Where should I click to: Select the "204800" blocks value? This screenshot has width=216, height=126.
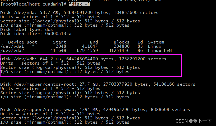coord(122,46)
